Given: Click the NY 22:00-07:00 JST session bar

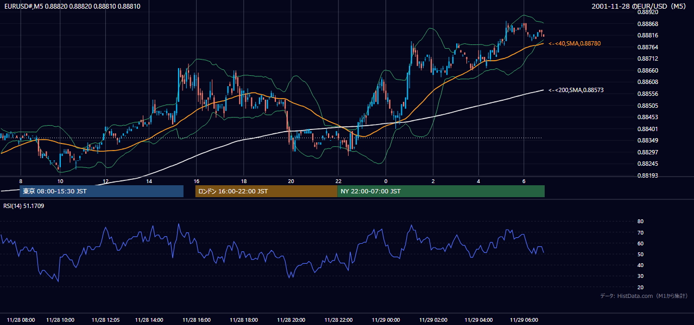Looking at the screenshot, I should (x=441, y=191).
